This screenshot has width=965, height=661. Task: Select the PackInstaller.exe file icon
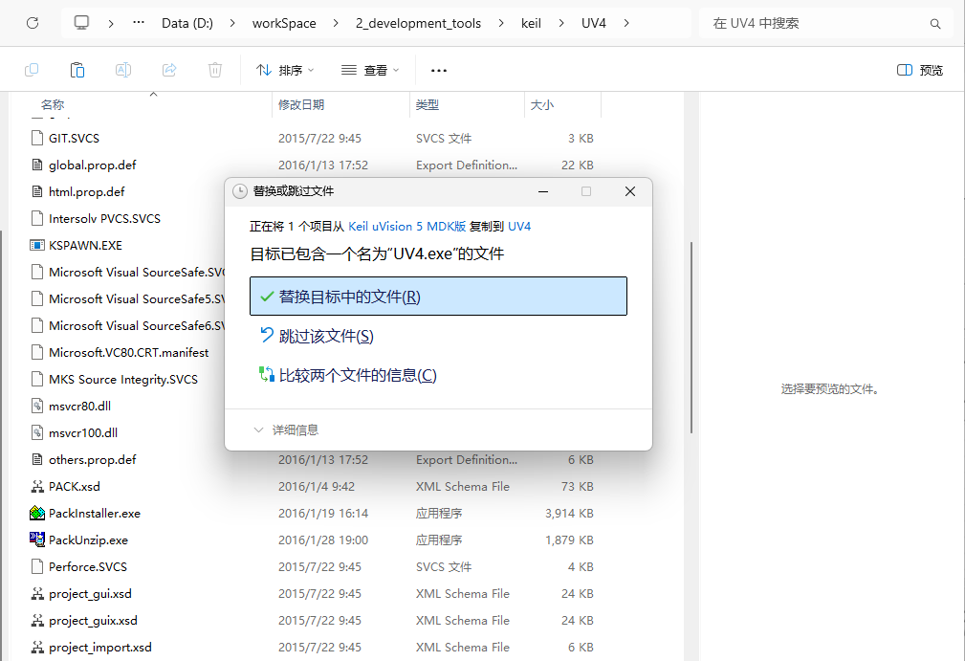pos(37,513)
